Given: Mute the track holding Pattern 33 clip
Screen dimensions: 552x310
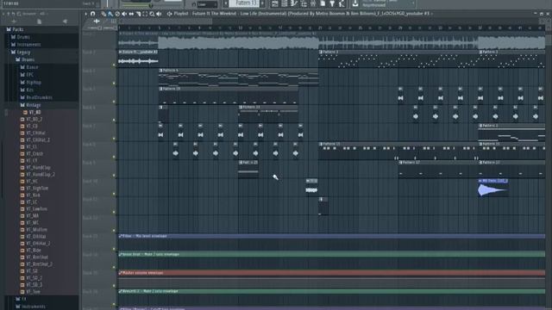Looking at the screenshot, I should tap(114, 120).
